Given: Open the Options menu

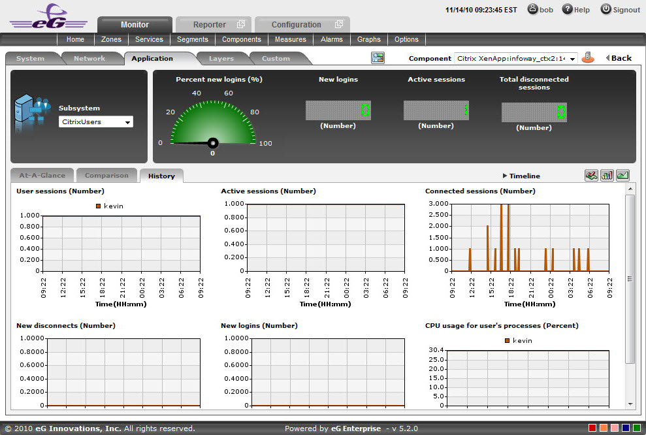Looking at the screenshot, I should [406, 39].
